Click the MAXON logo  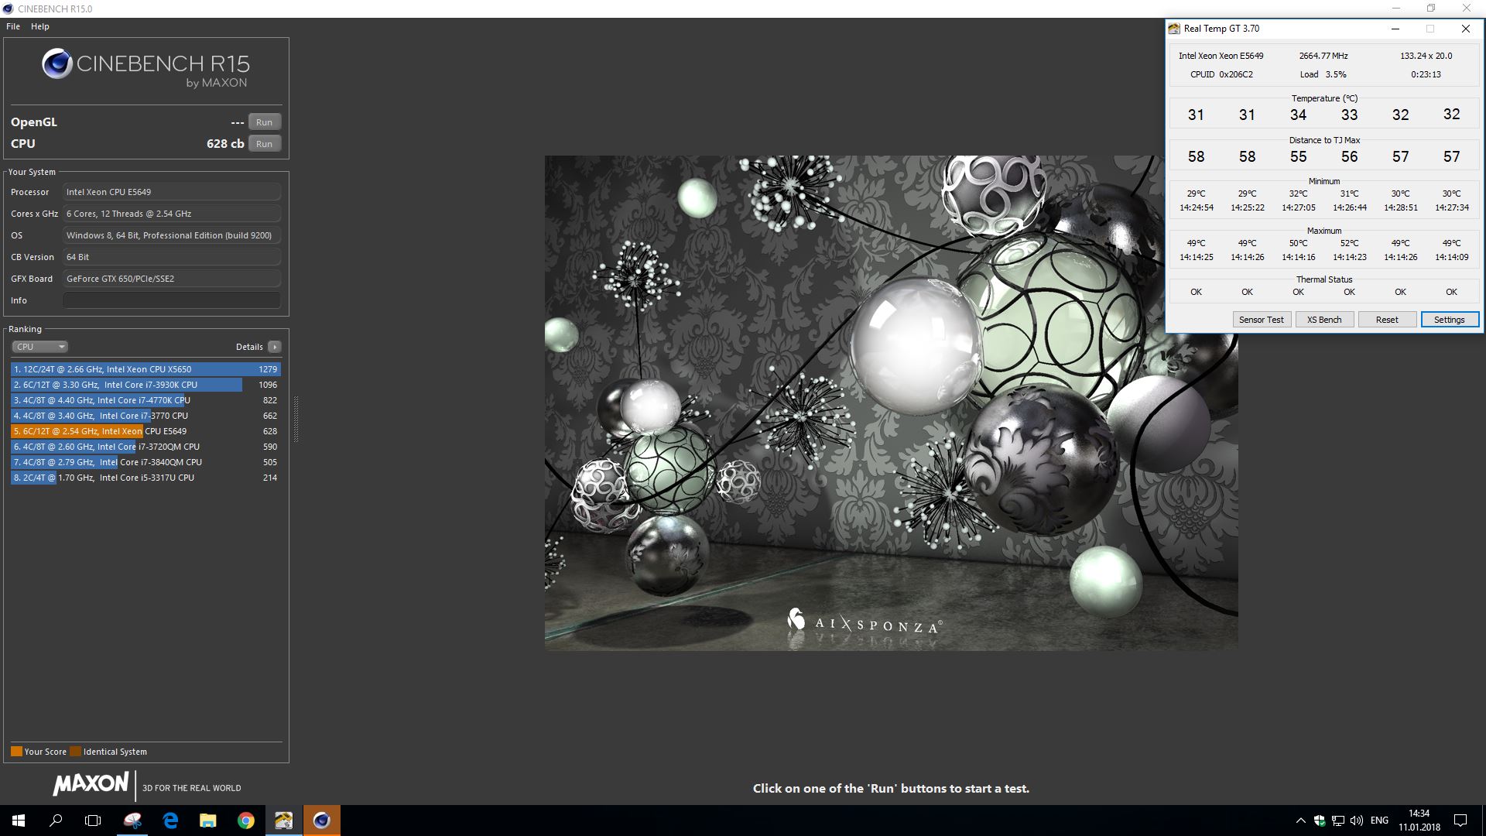91,784
